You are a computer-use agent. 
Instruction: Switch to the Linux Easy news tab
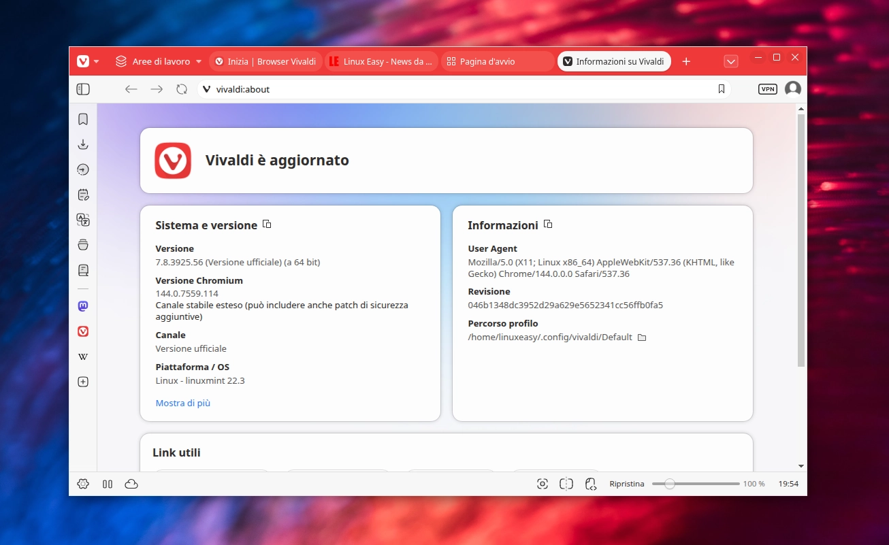tap(381, 61)
